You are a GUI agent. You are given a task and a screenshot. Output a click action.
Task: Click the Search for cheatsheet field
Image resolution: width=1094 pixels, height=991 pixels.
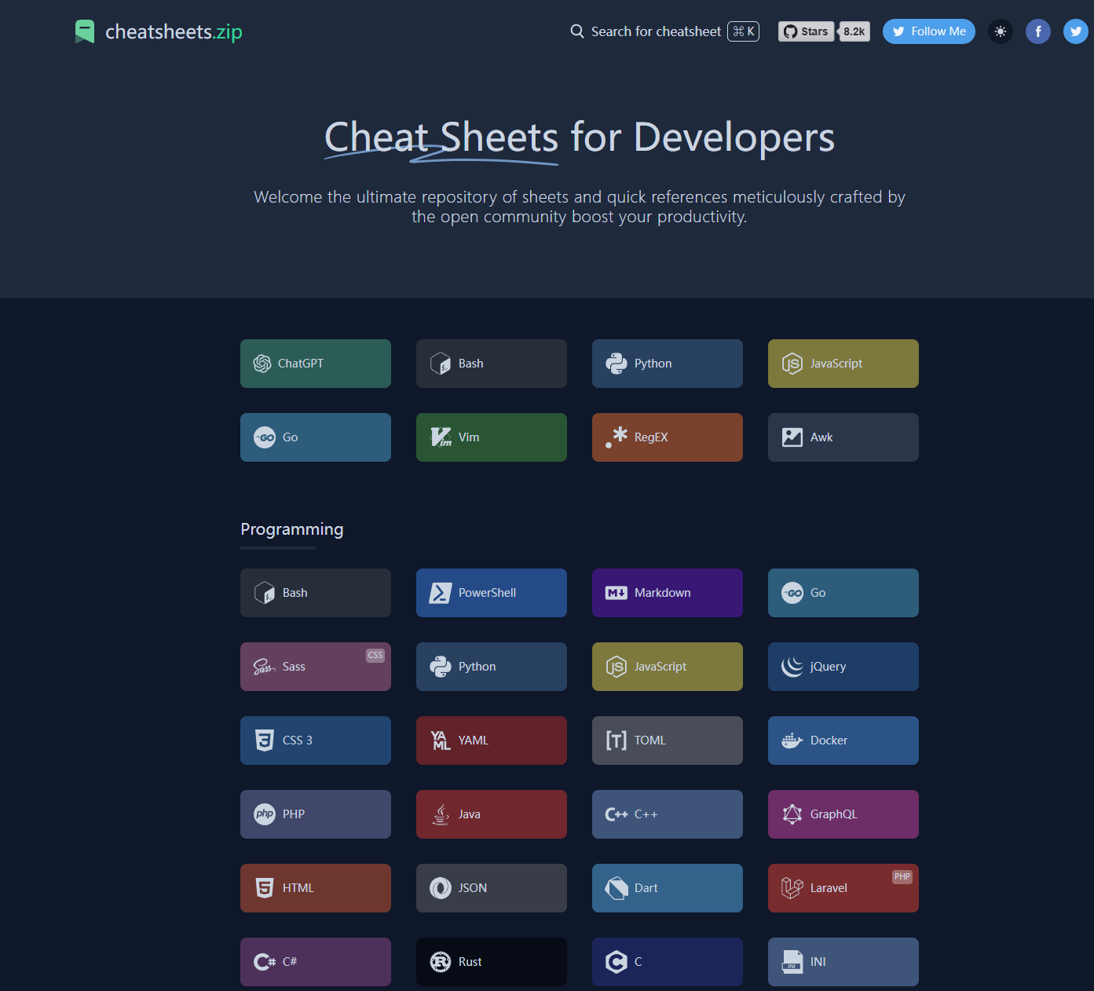(x=664, y=31)
